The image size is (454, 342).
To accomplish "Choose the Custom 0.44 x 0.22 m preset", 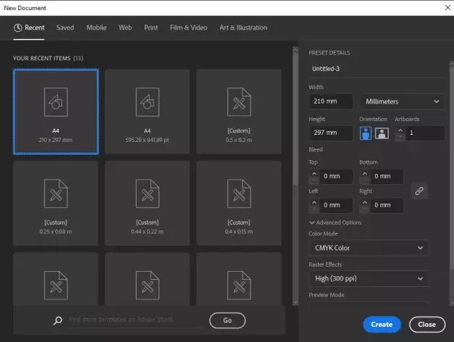I will [x=148, y=204].
